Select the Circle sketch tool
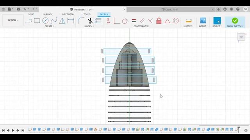Screen dimensions: 250x140 [x=45, y=21]
